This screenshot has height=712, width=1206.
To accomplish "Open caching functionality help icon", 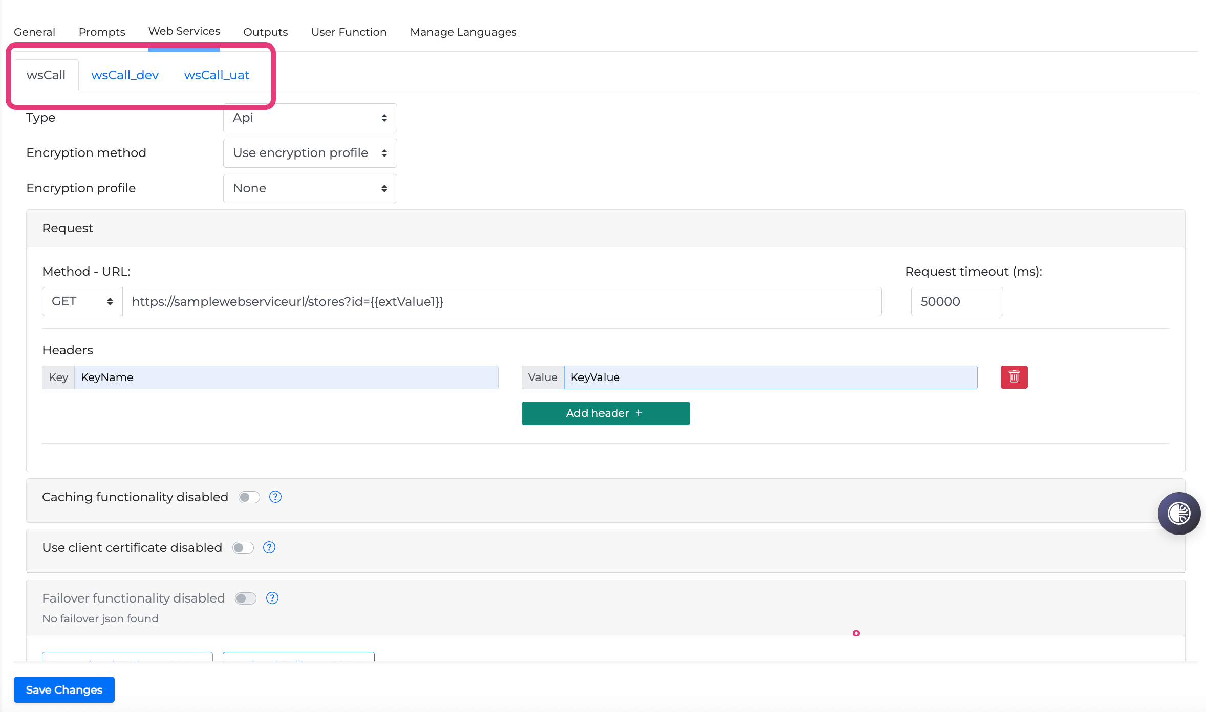I will click(275, 497).
